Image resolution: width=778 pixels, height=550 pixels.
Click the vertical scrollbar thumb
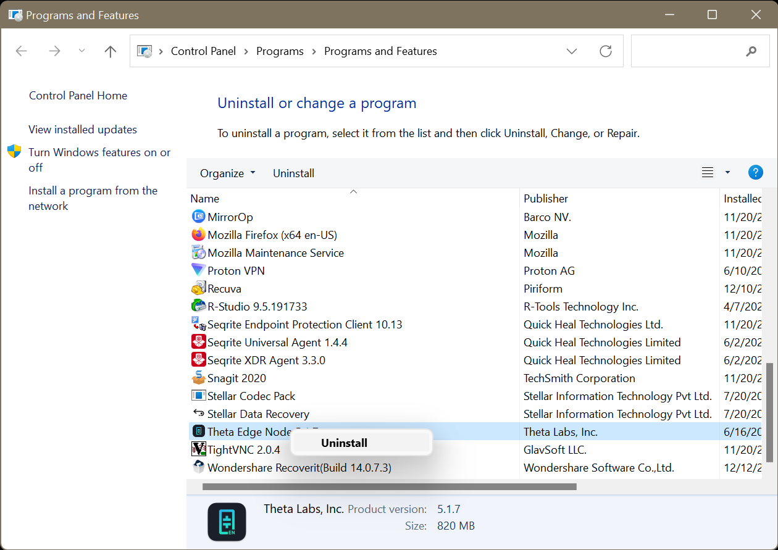click(769, 412)
